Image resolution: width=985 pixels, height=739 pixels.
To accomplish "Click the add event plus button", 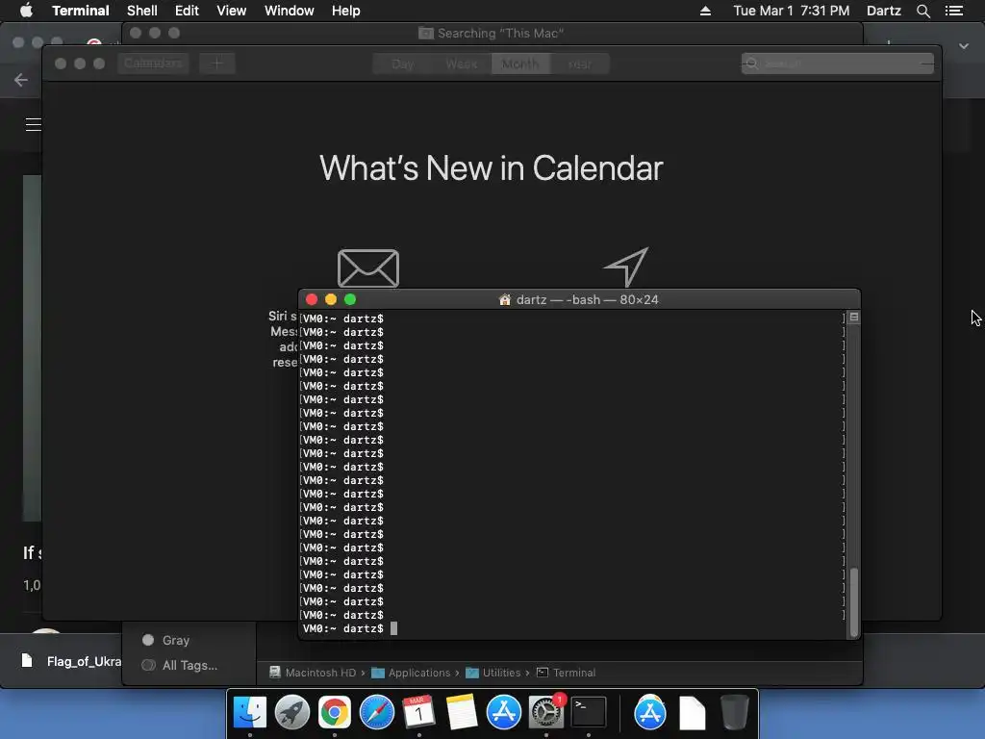I will tap(216, 64).
